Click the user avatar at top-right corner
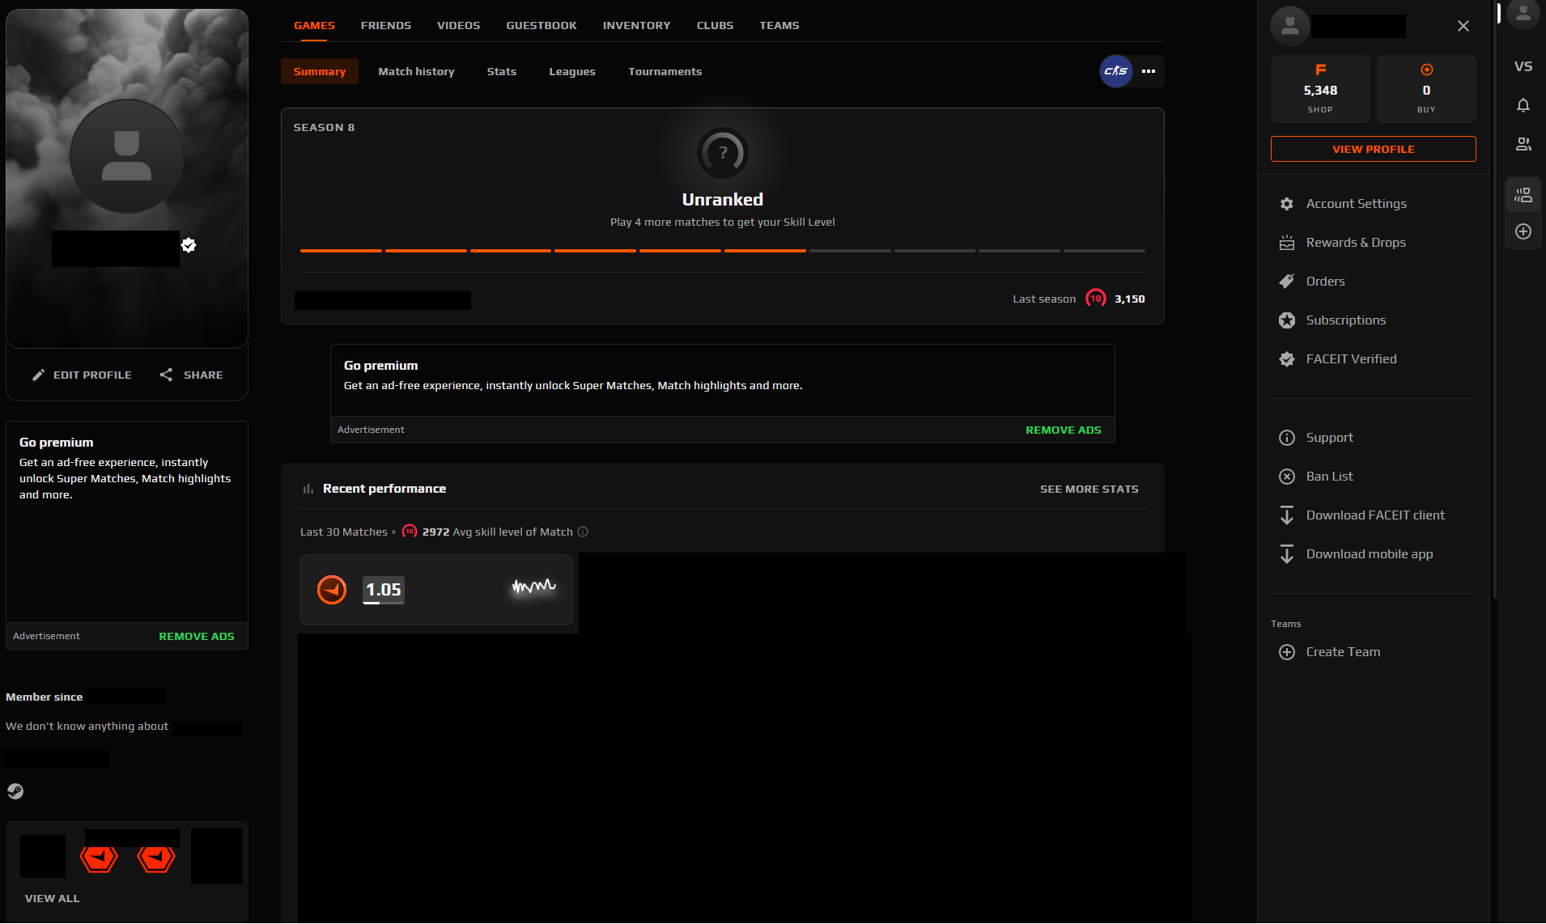Image resolution: width=1546 pixels, height=924 pixels. 1523,14
